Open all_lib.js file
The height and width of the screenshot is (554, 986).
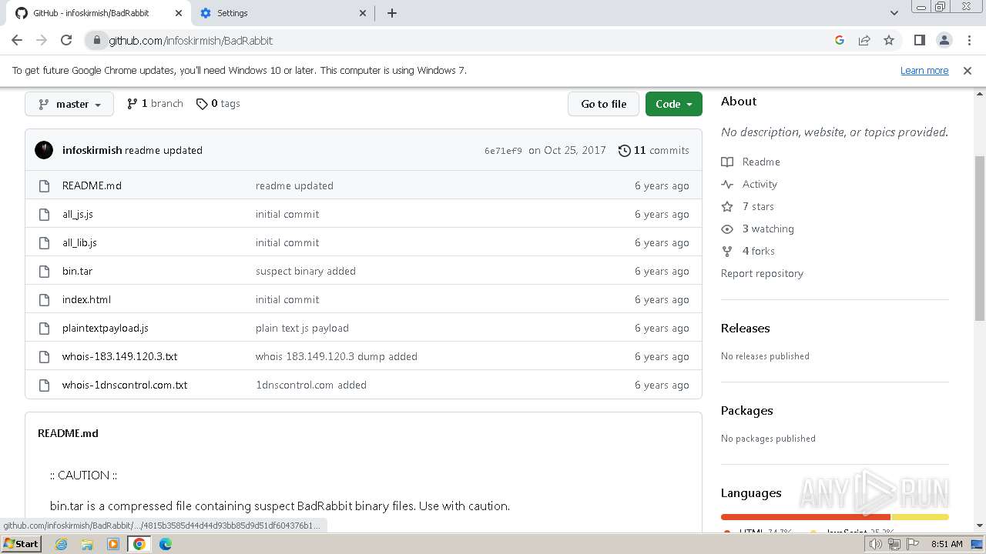pos(79,242)
